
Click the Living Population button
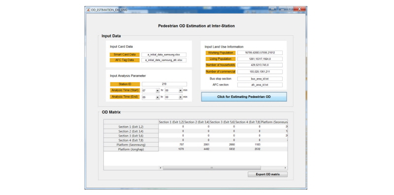pos(221,59)
